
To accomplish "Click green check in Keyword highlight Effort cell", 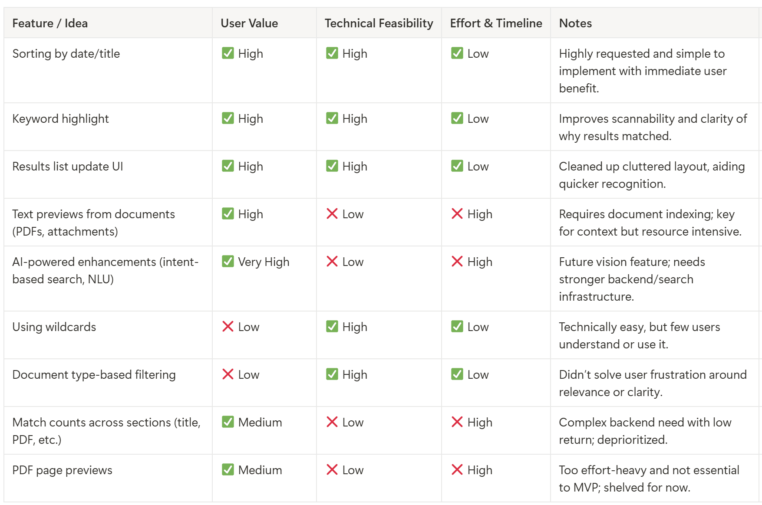I will (457, 118).
